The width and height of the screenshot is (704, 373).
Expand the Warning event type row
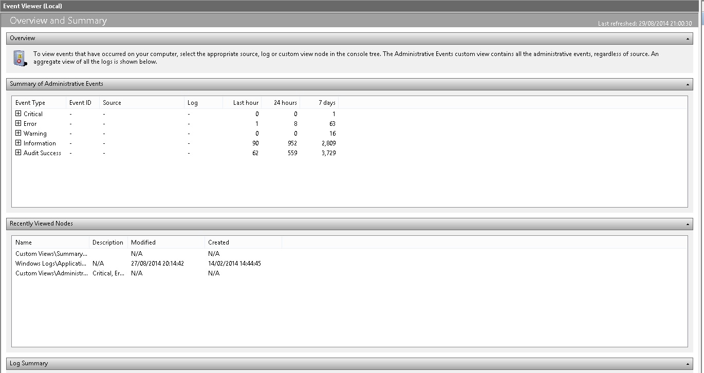click(x=18, y=133)
